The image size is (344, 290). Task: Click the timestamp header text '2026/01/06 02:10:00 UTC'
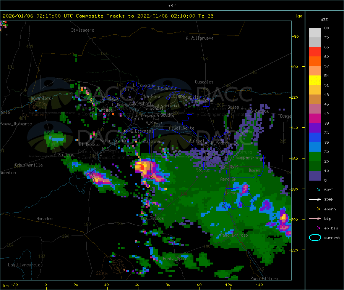(x=37, y=16)
